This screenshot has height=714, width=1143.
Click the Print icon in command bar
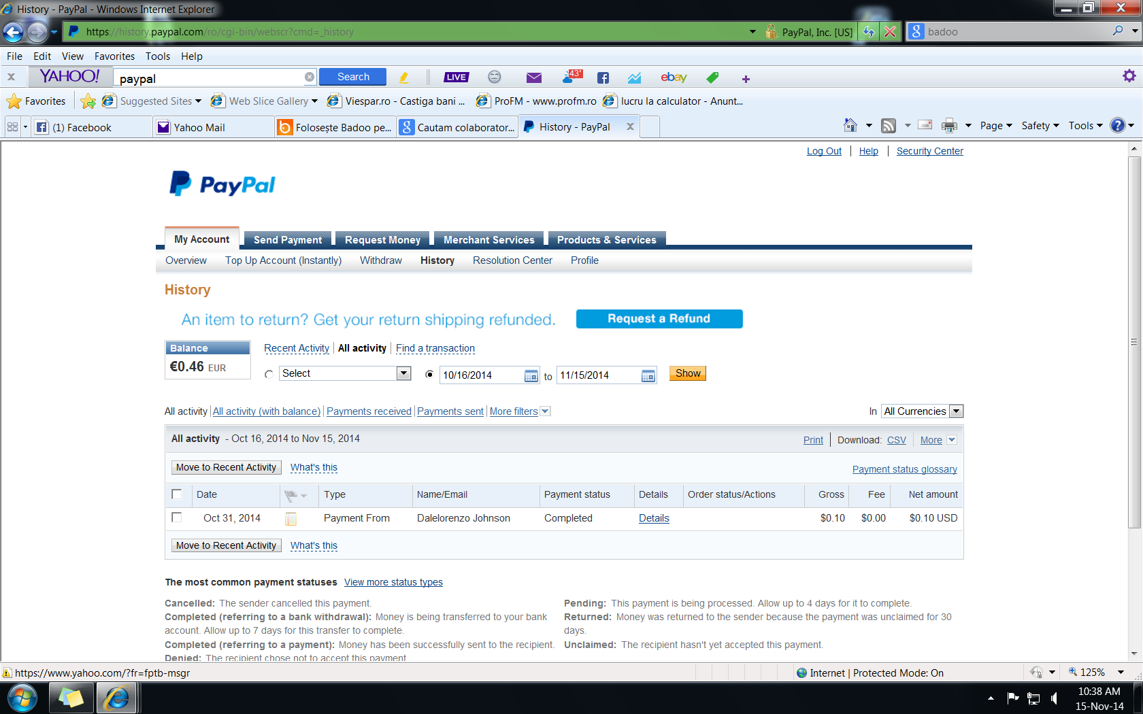[949, 126]
